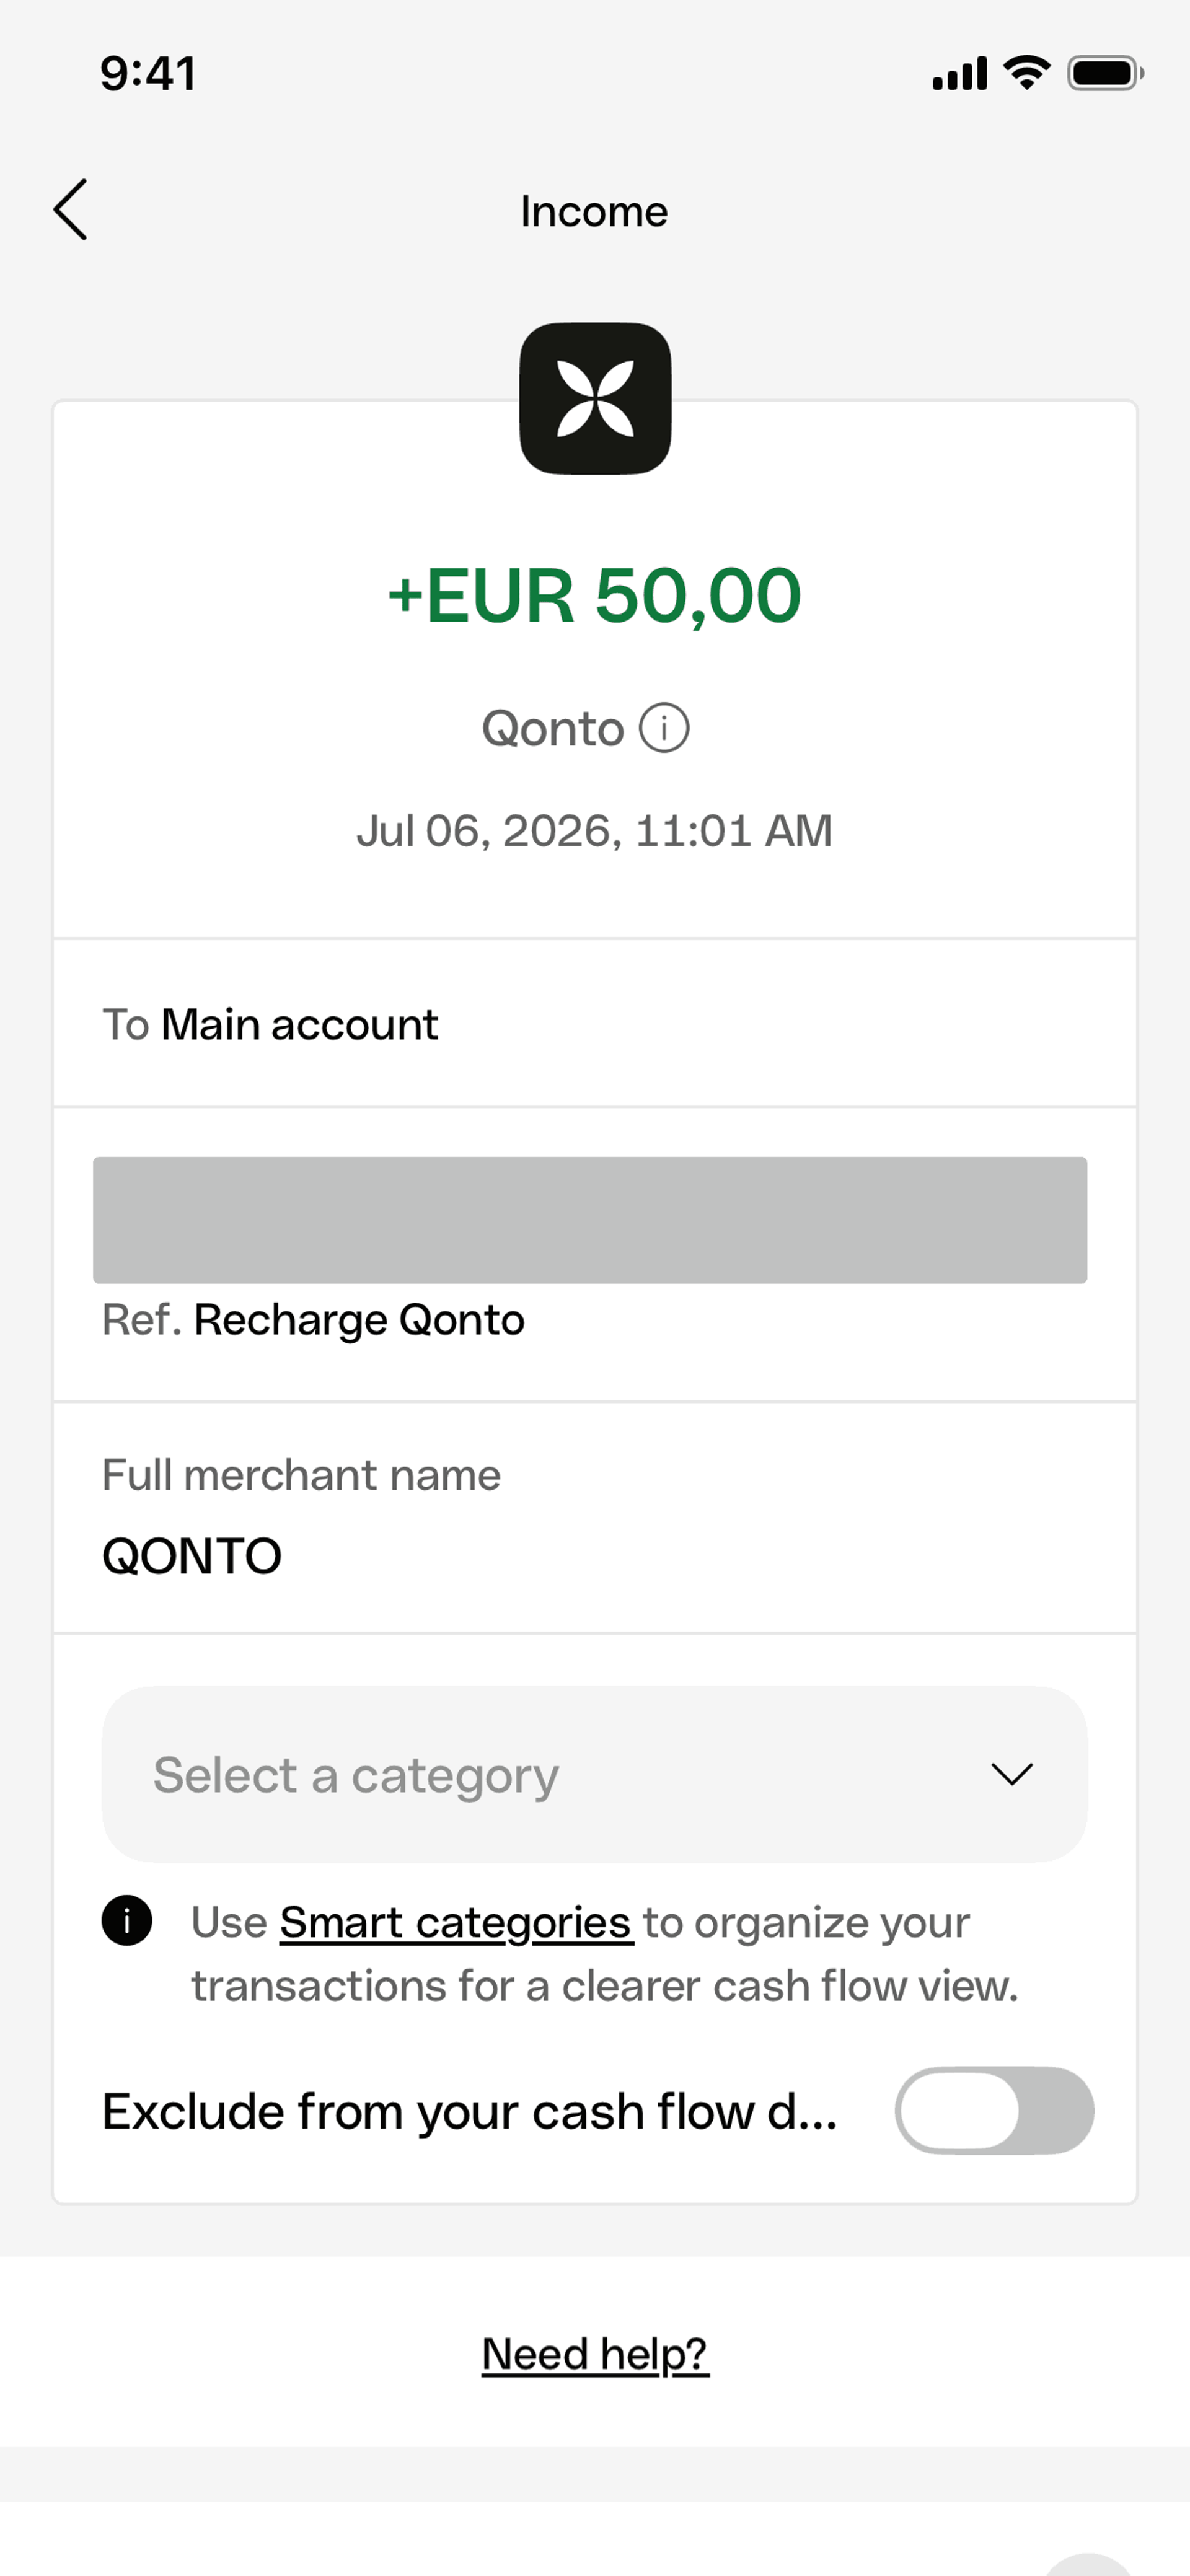Screen dimensions: 1190x2576
Task: Expand category list via chevron arrow
Action: (1011, 1774)
